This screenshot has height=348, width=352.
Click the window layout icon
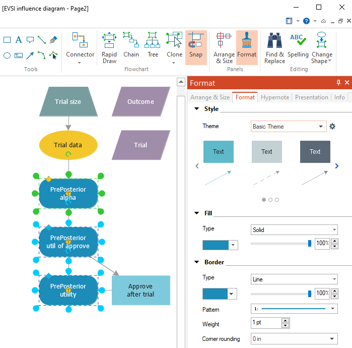point(289,21)
